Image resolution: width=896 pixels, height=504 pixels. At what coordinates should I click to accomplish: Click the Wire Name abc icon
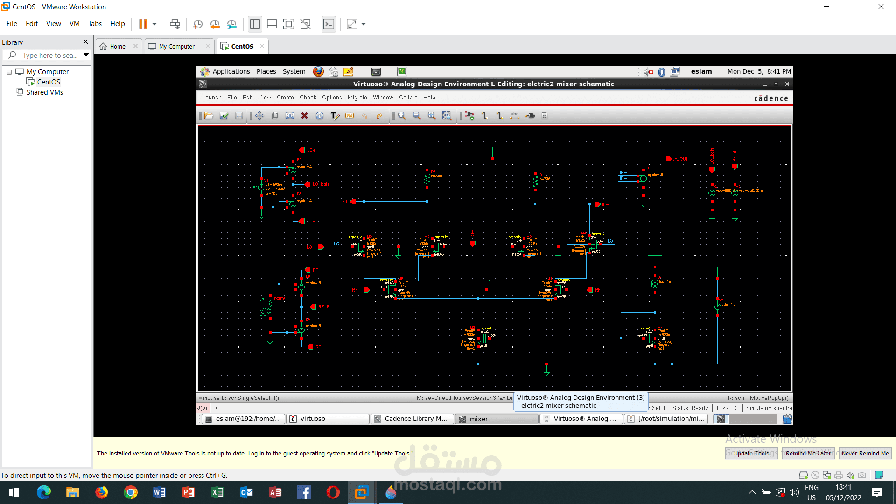pos(515,116)
